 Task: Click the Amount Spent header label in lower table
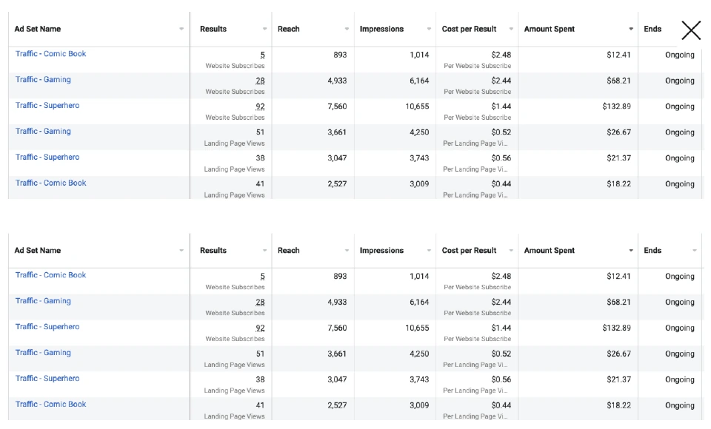coord(549,251)
